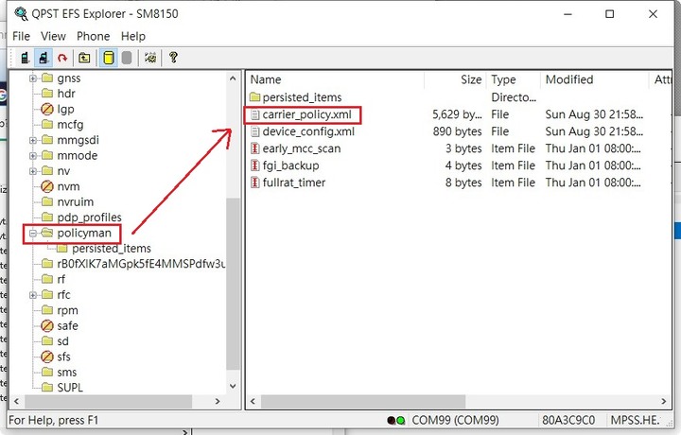681x435 pixels.
Task: Collapse the policyman folder node
Action: tap(33, 234)
